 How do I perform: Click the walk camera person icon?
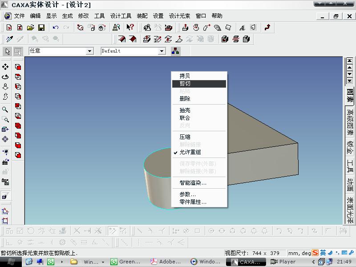click(5, 87)
